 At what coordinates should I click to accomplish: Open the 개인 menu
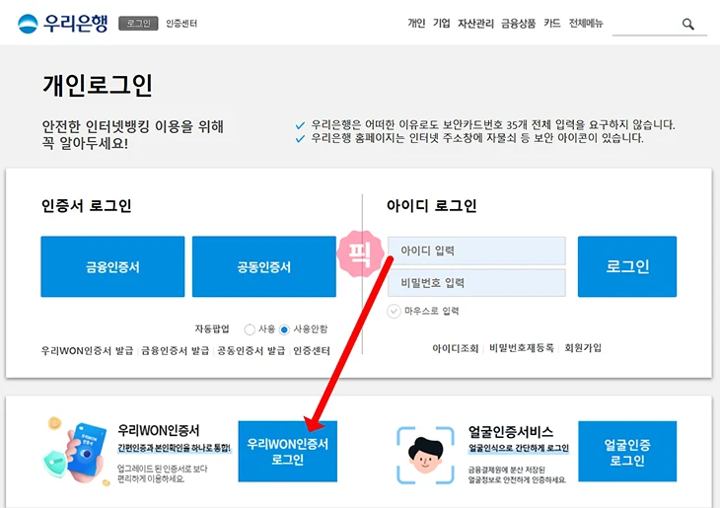(416, 24)
